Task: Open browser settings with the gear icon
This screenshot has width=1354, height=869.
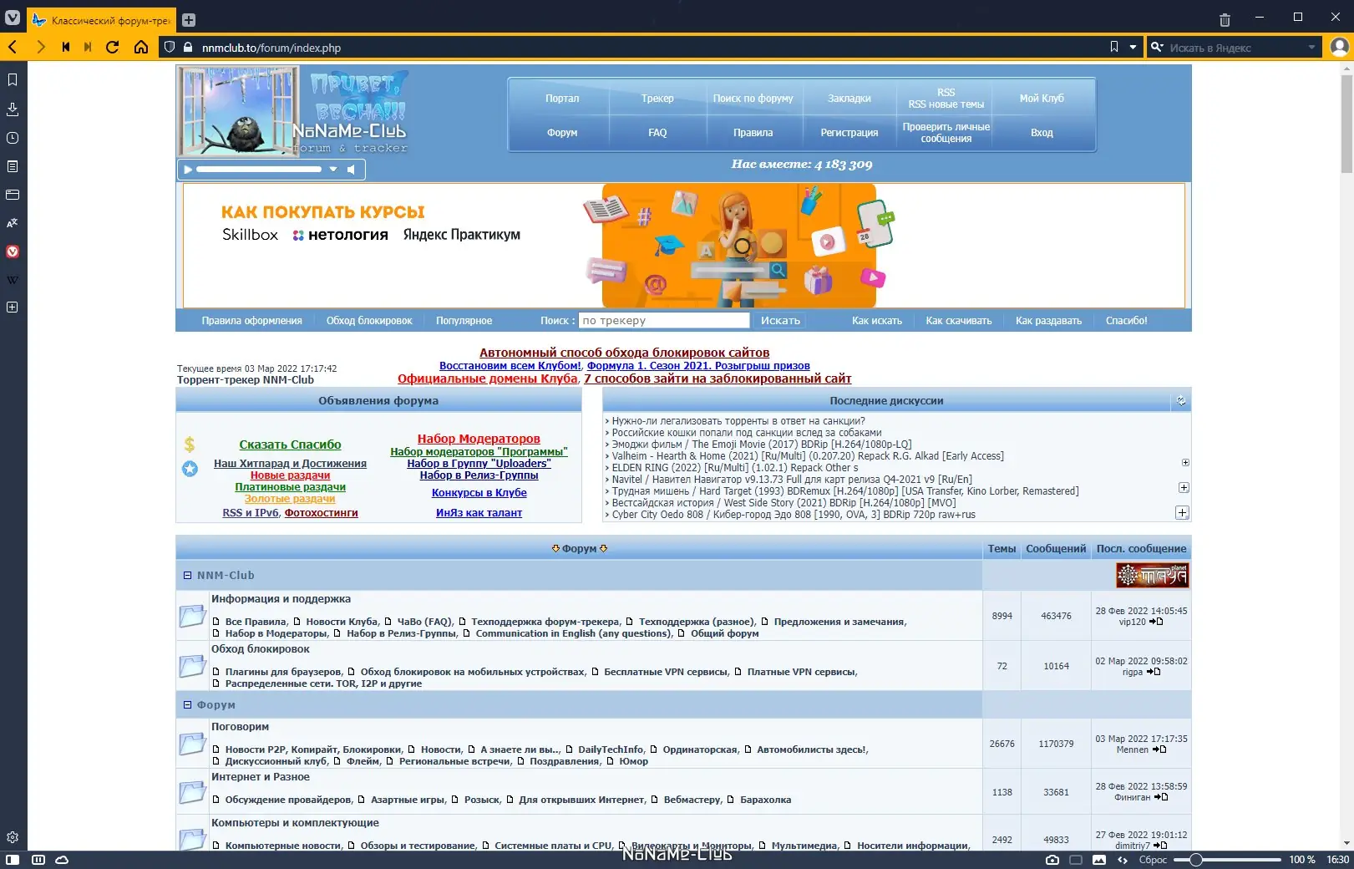Action: coord(13,837)
